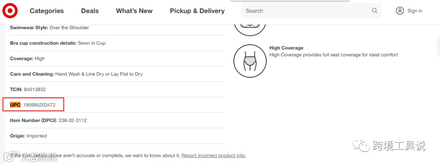The height and width of the screenshot is (165, 440).
Task: Click the highlighted UPC label
Action: [x=15, y=105]
